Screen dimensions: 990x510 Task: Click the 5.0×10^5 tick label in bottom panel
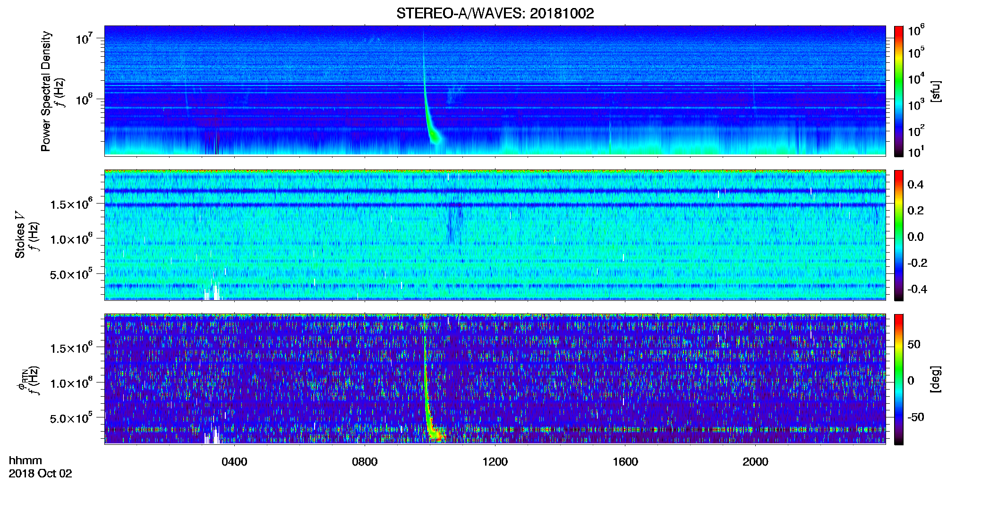coord(71,418)
